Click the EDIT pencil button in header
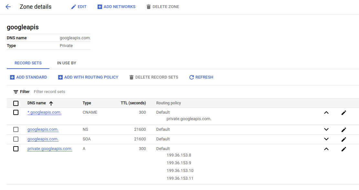This screenshot has width=359, height=190. [x=79, y=7]
